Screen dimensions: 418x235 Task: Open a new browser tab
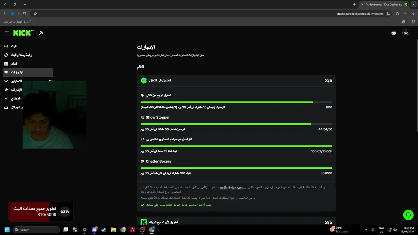[x=354, y=5]
